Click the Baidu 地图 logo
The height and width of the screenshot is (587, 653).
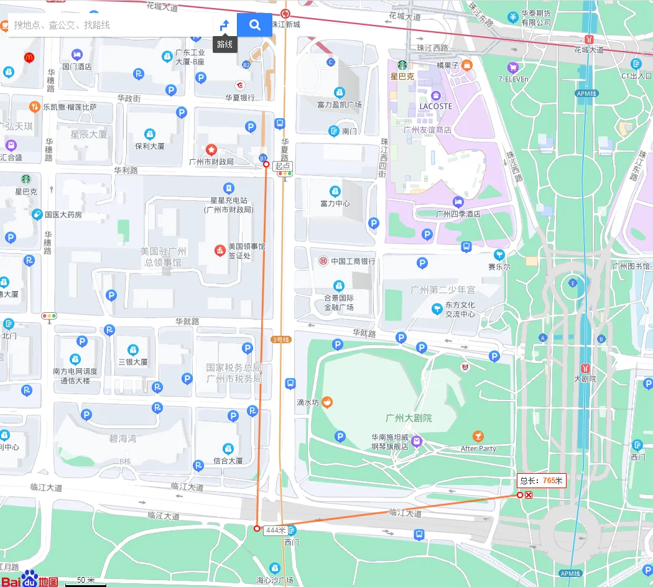pos(29,580)
